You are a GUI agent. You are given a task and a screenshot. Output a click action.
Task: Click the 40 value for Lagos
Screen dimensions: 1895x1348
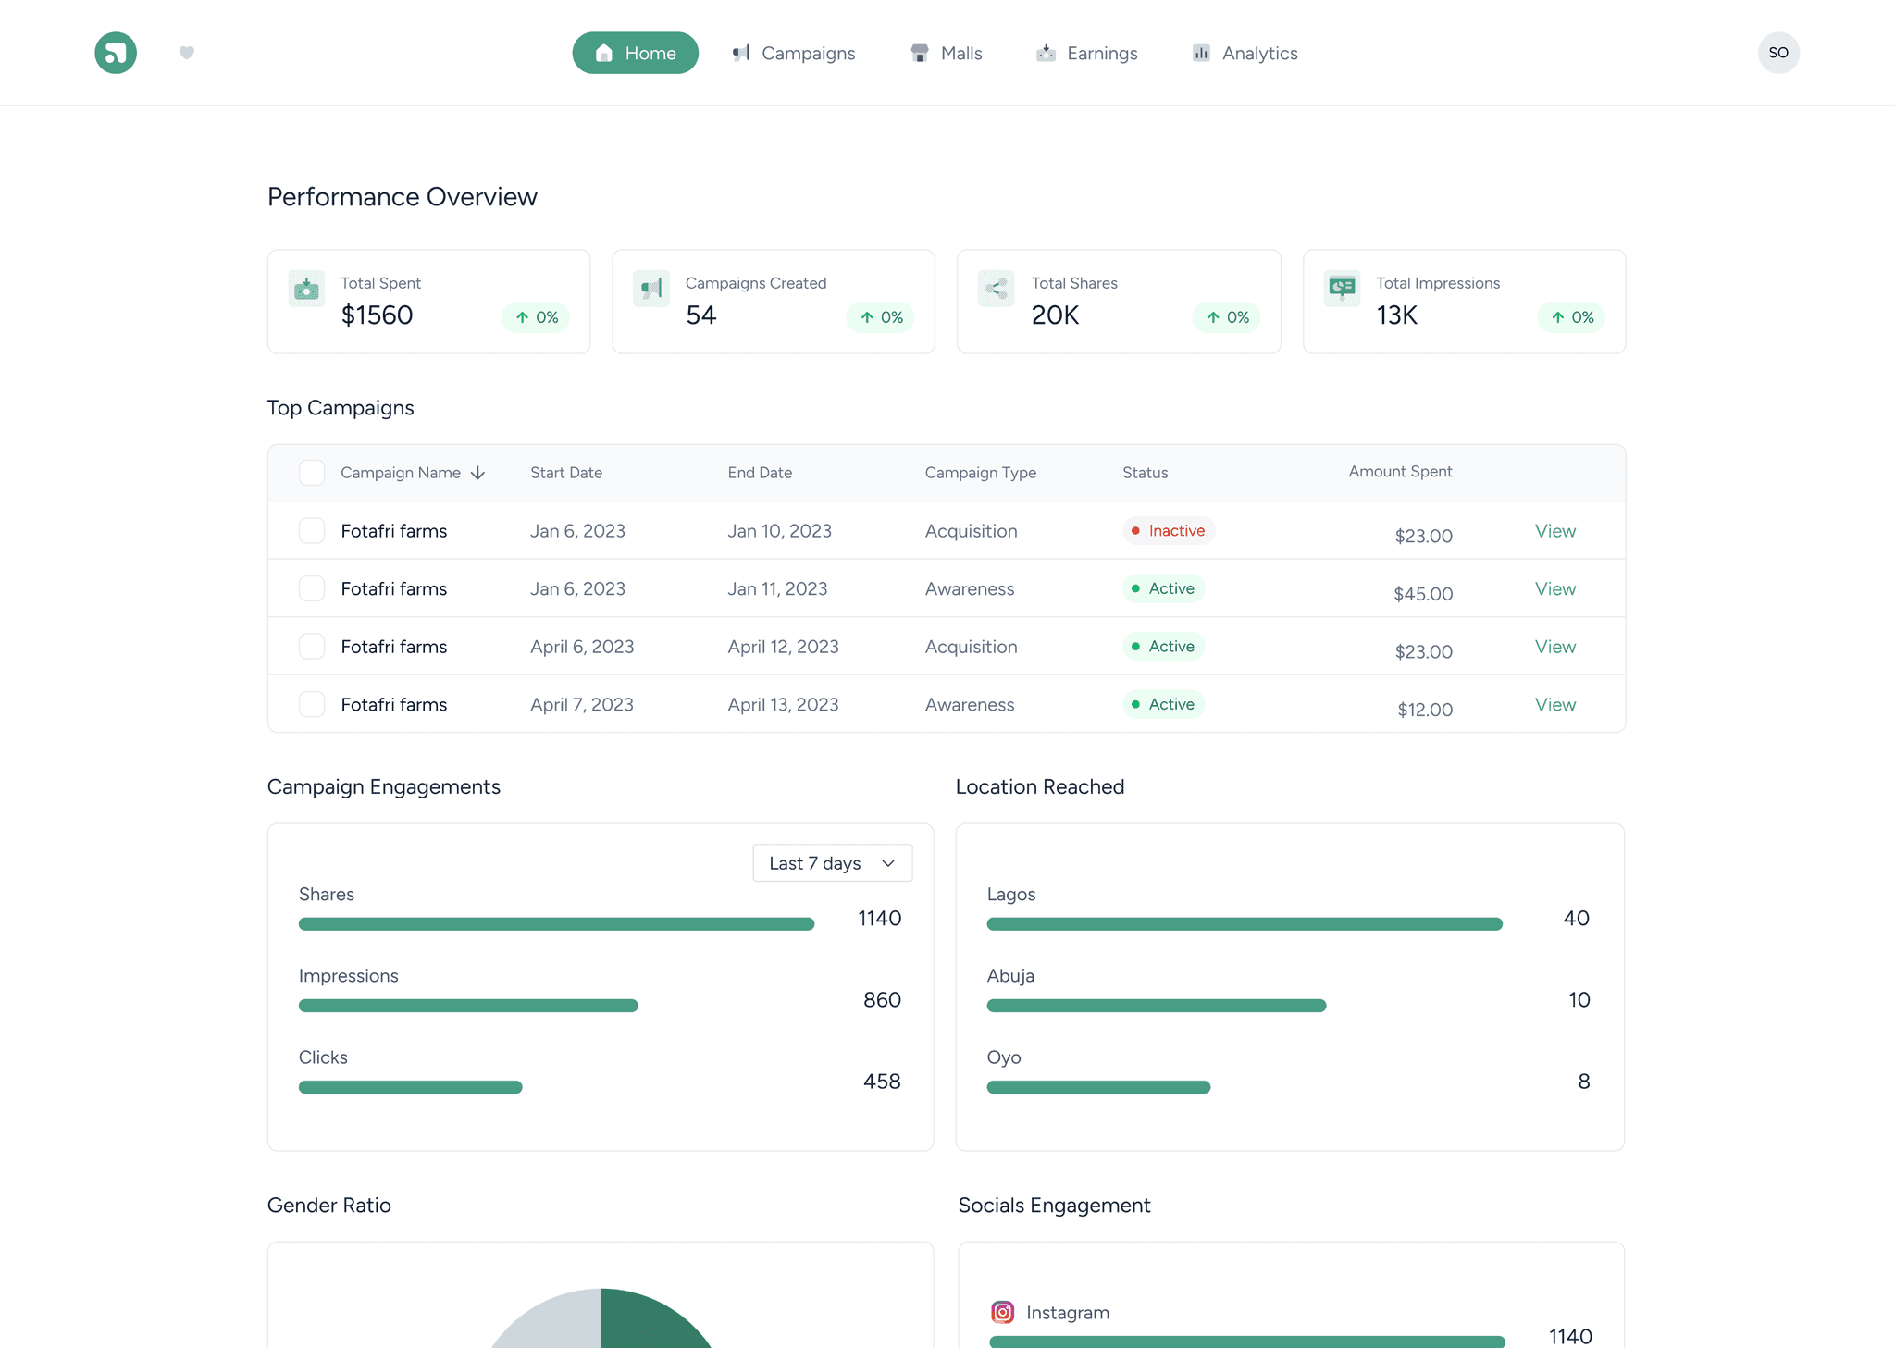click(x=1576, y=919)
